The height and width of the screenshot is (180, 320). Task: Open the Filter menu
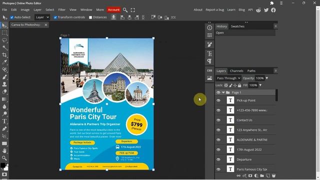62,10
